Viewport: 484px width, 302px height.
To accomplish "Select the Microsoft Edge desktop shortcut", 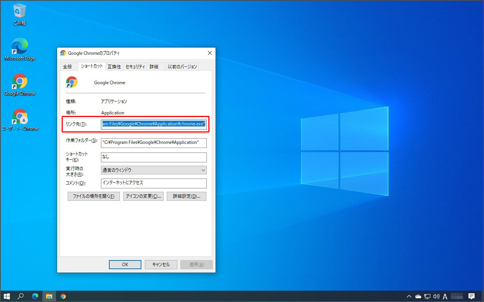I will coord(19,49).
